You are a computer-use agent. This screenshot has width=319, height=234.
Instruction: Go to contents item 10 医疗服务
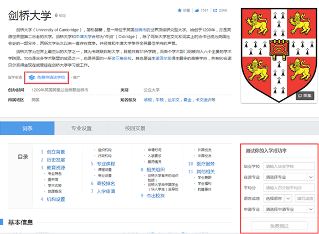(205, 164)
